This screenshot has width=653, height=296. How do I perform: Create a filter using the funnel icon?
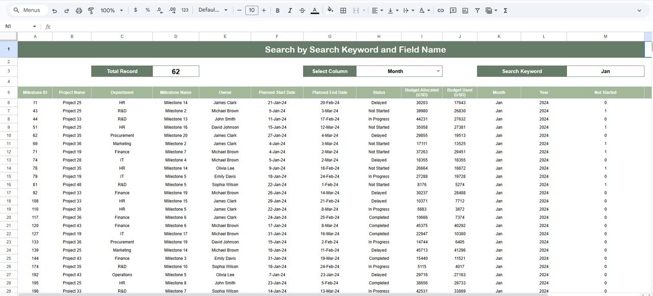click(477, 10)
